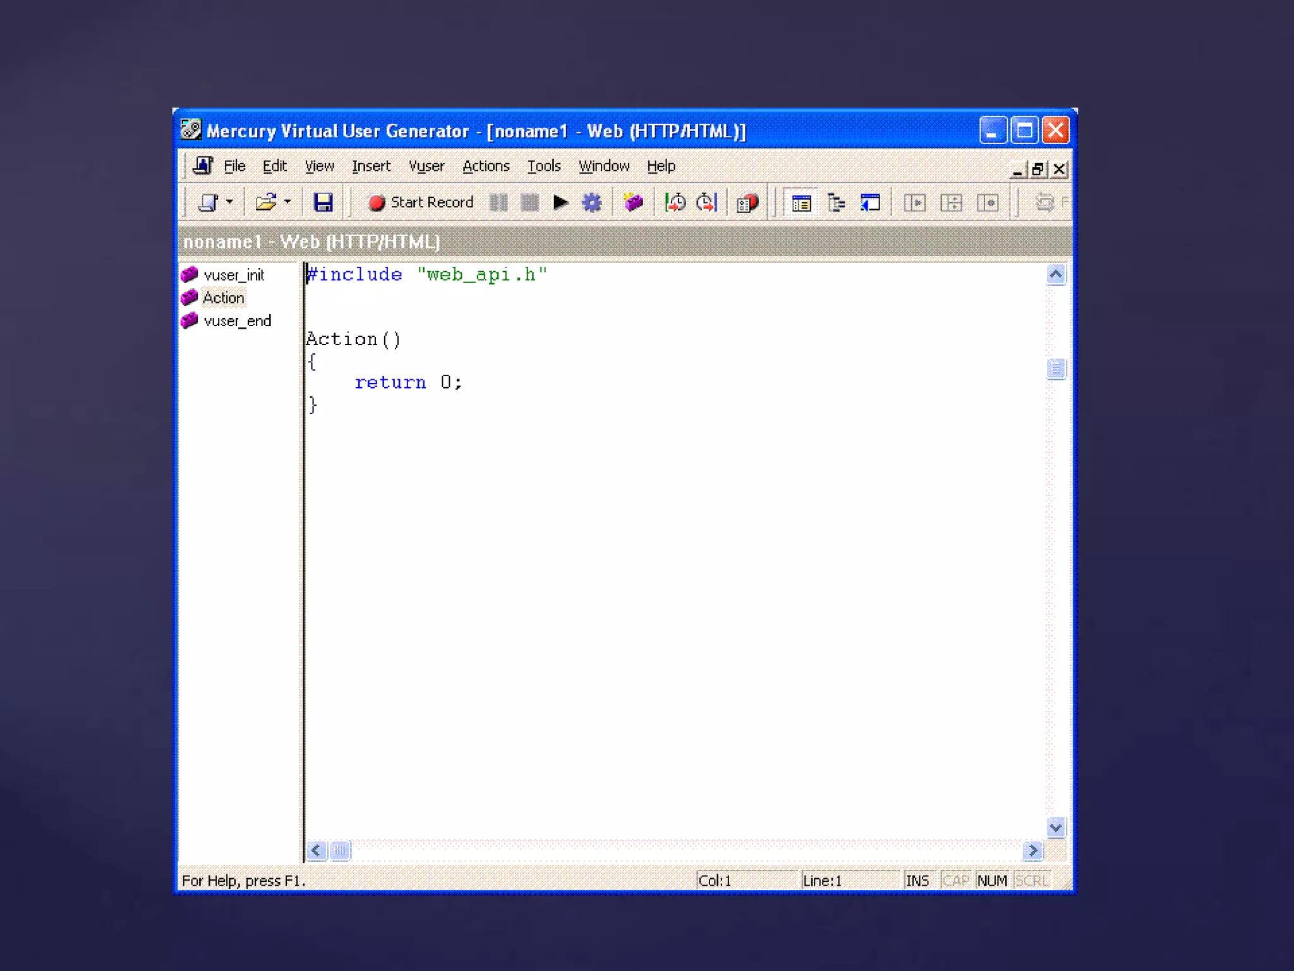1294x971 pixels.
Task: Run the script with the play icon
Action: point(560,202)
